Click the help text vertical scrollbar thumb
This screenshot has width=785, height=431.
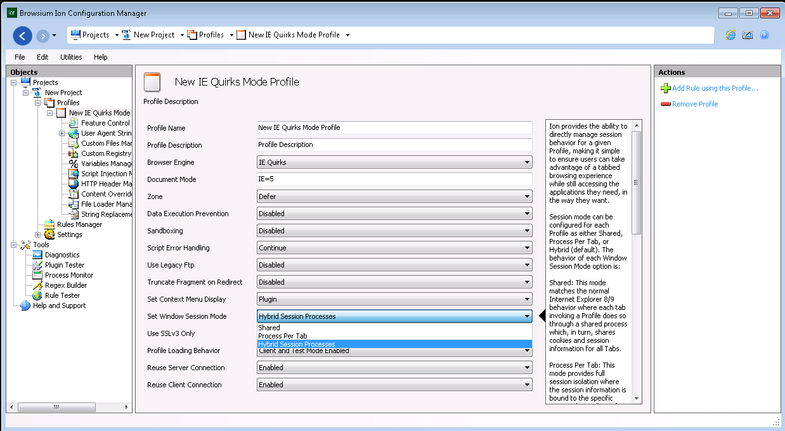coord(637,183)
